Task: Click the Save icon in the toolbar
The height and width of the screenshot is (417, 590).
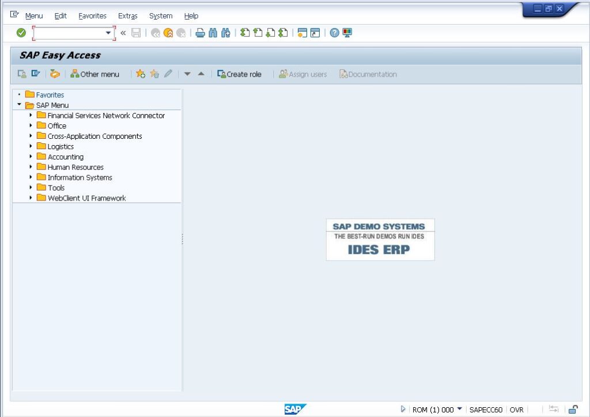Action: pyautogui.click(x=137, y=33)
